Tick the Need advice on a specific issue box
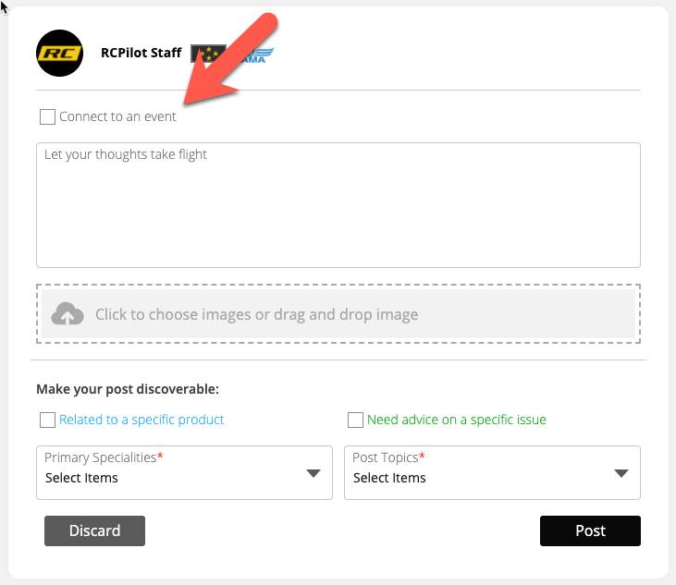 click(355, 420)
